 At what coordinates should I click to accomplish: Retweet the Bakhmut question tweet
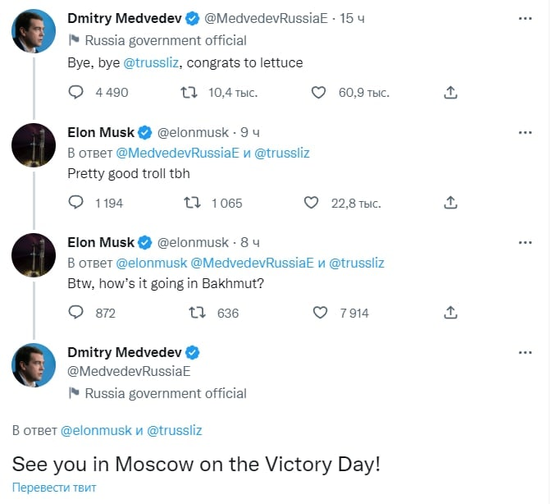[197, 313]
